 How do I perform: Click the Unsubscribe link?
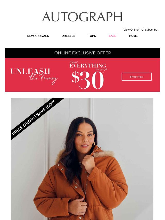pos(149,30)
